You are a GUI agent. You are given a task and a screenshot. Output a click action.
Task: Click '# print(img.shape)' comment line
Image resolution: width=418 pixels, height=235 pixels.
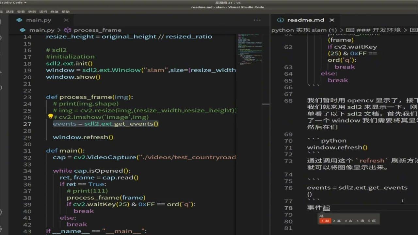coord(86,104)
